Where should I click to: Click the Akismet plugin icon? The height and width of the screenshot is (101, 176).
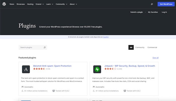tap(26, 69)
